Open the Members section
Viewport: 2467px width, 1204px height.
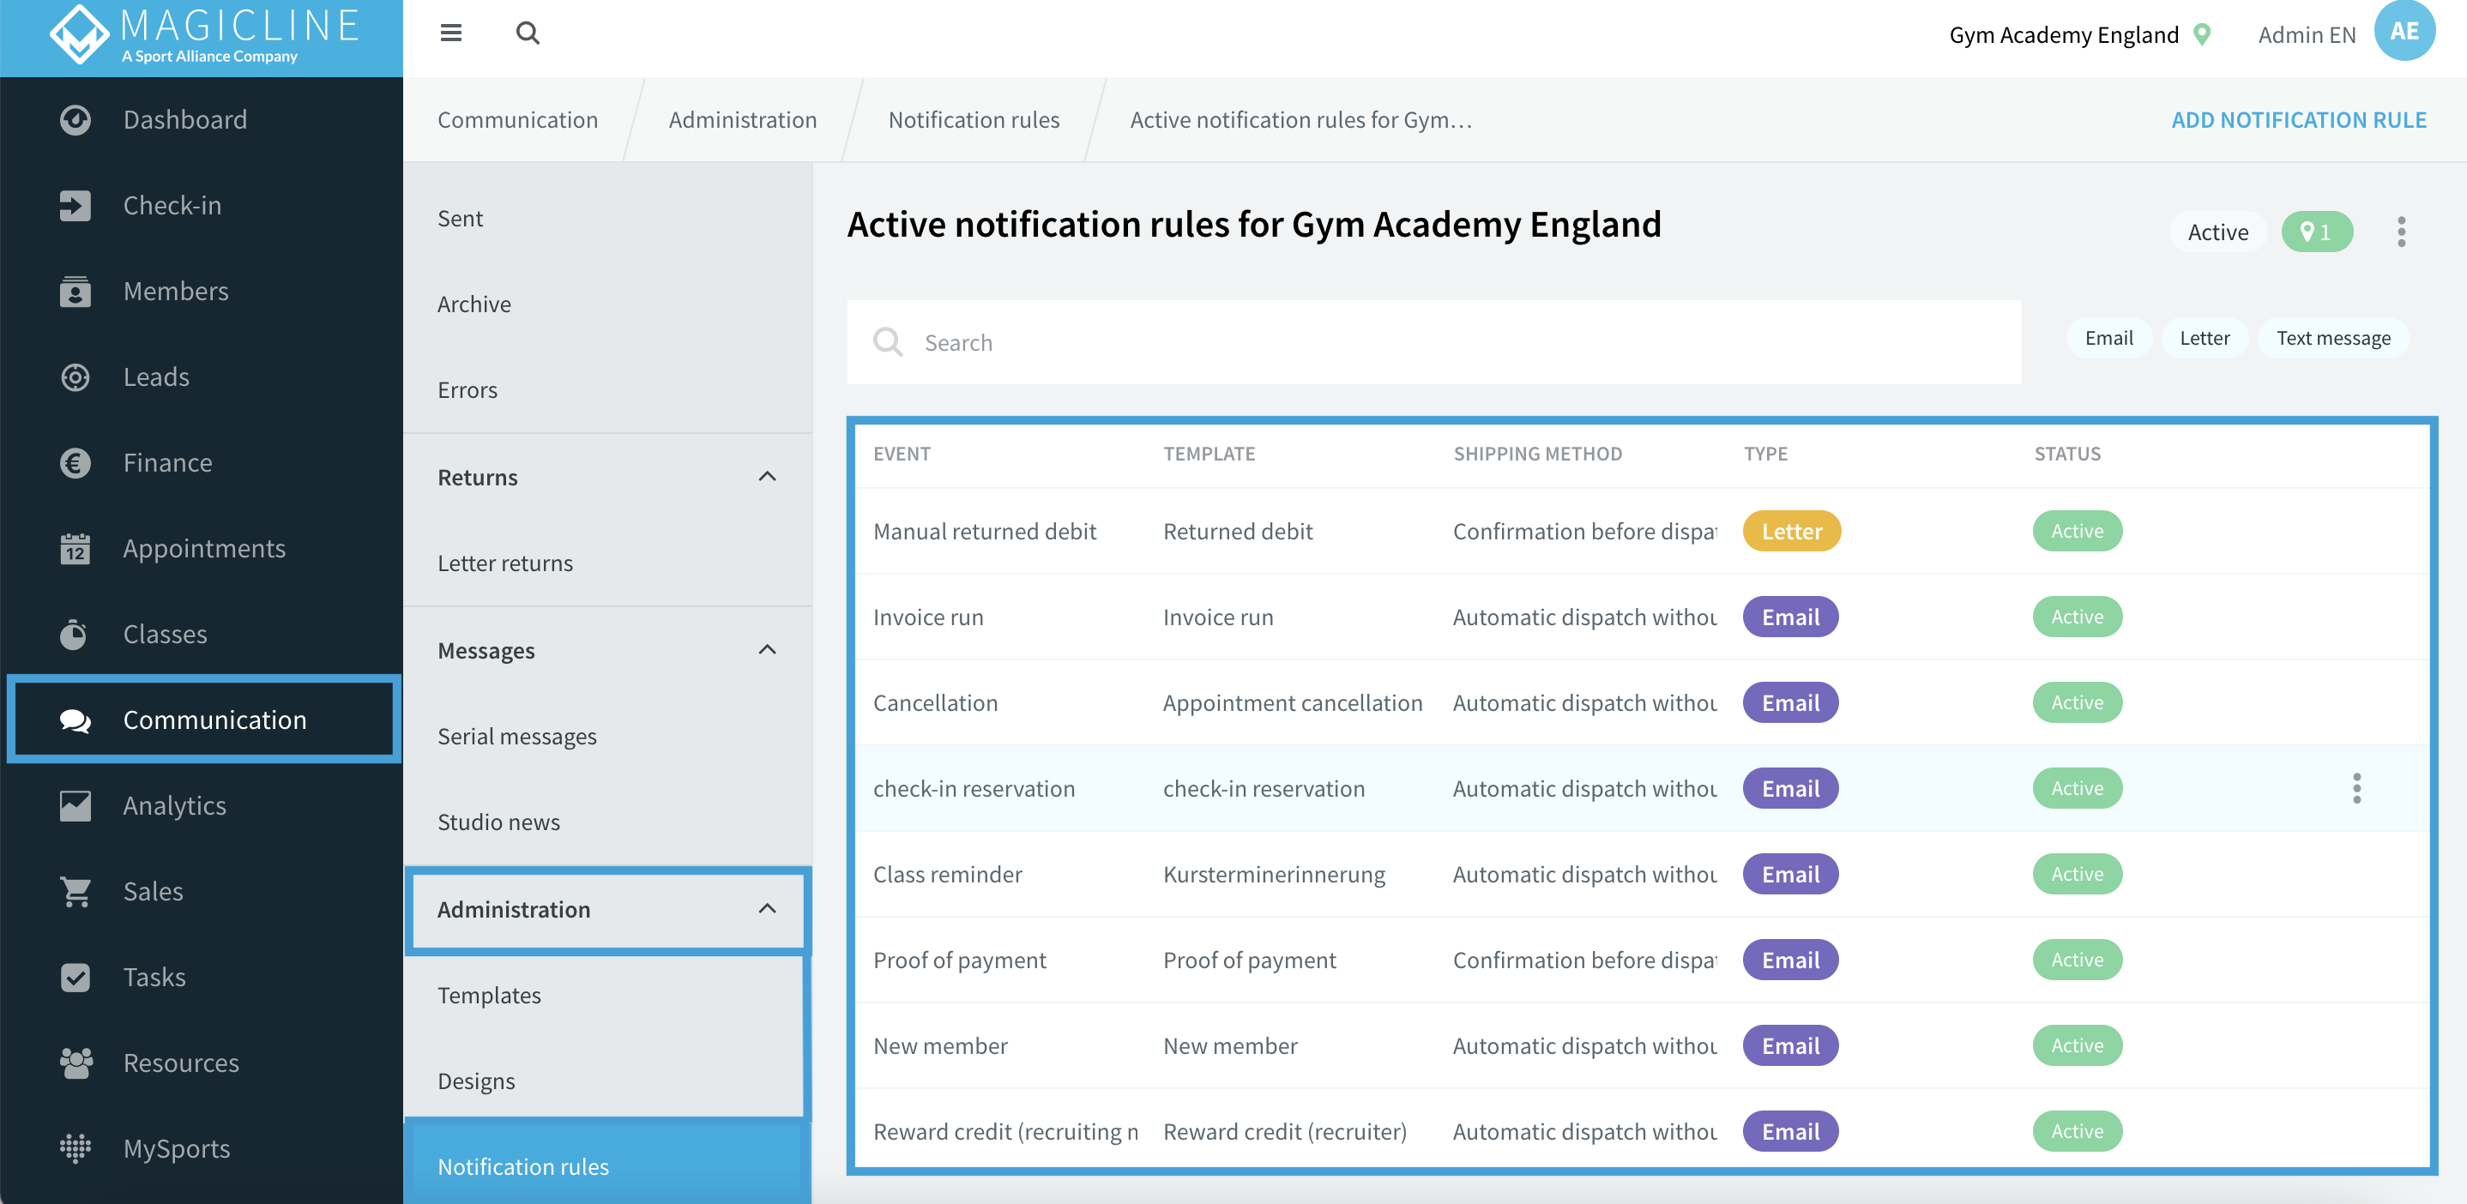coord(176,291)
